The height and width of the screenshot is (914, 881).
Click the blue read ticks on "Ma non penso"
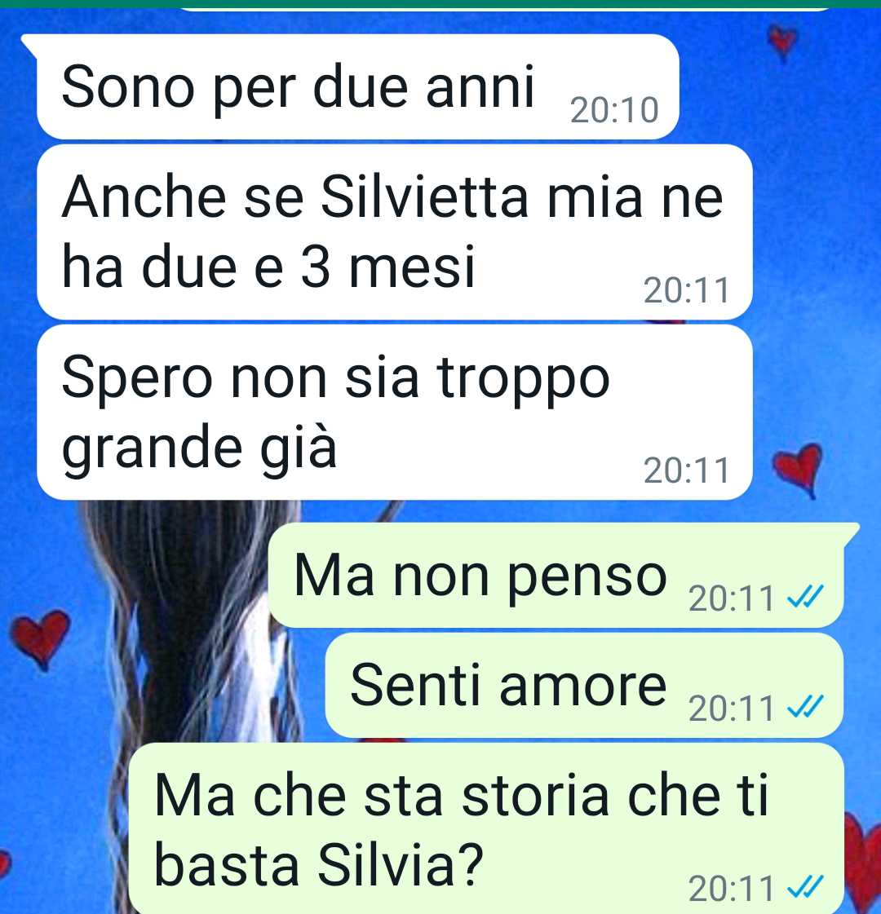805,596
